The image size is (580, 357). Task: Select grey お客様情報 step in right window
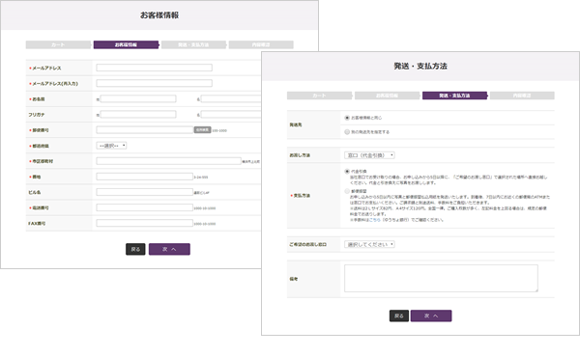point(387,96)
